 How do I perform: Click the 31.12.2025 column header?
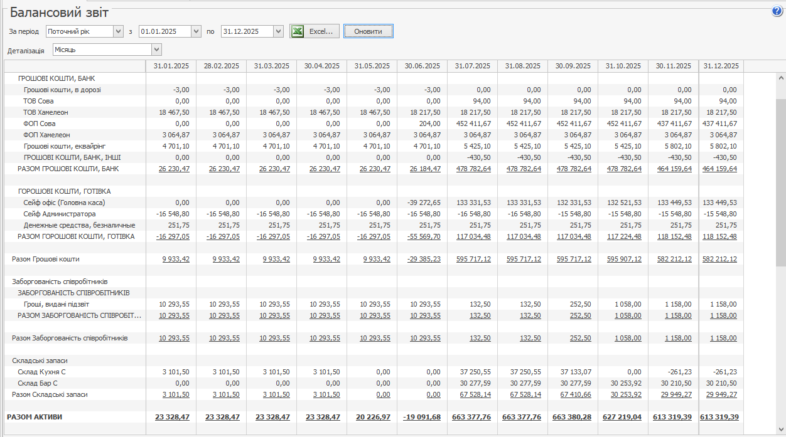721,66
